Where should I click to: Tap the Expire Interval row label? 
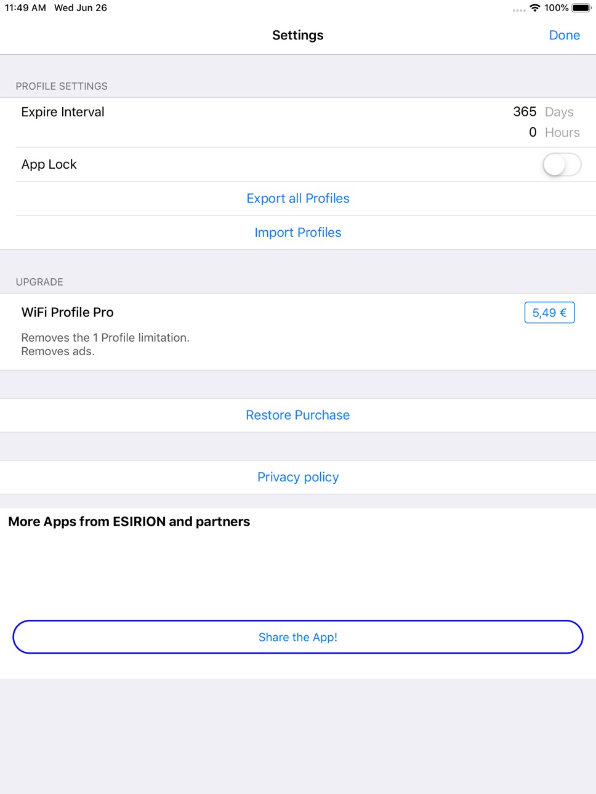[x=63, y=112]
